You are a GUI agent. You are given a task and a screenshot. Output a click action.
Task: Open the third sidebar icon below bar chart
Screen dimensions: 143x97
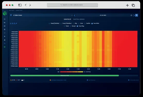(x=5, y=26)
